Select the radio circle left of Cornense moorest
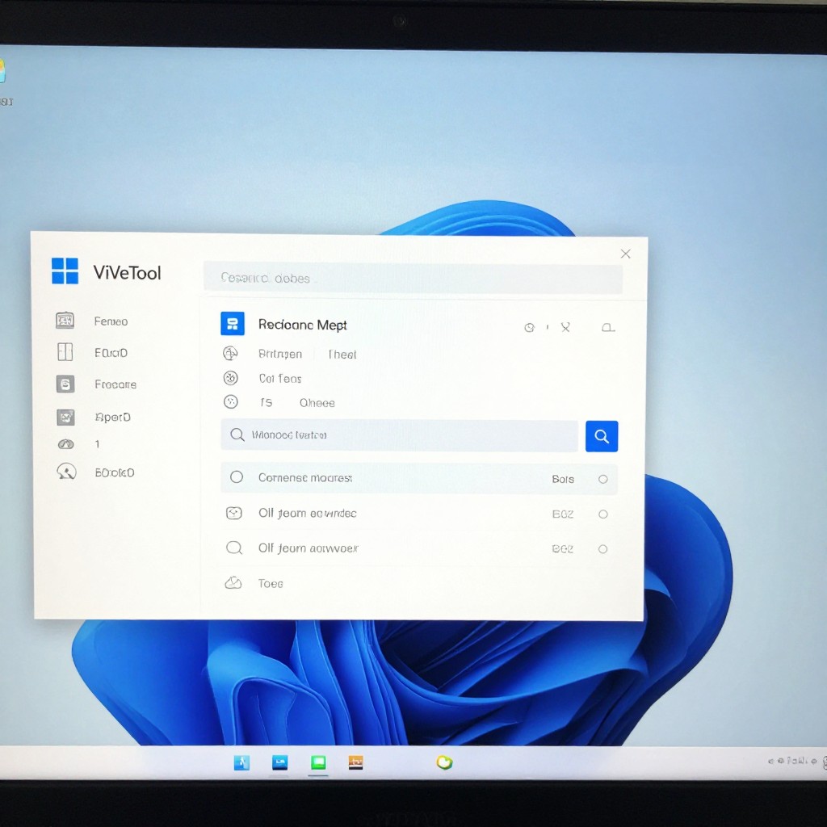The image size is (827, 827). pos(237,476)
